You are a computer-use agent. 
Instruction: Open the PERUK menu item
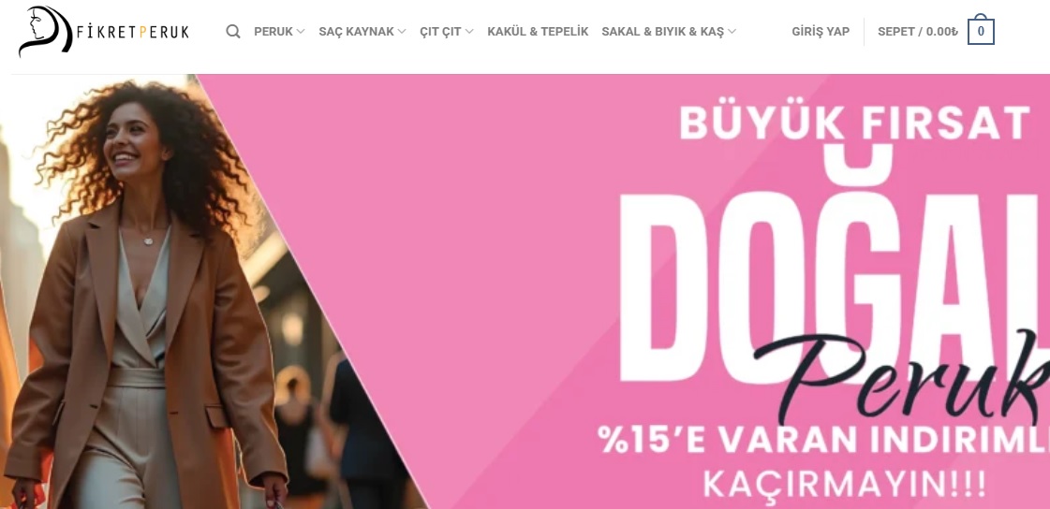274,32
